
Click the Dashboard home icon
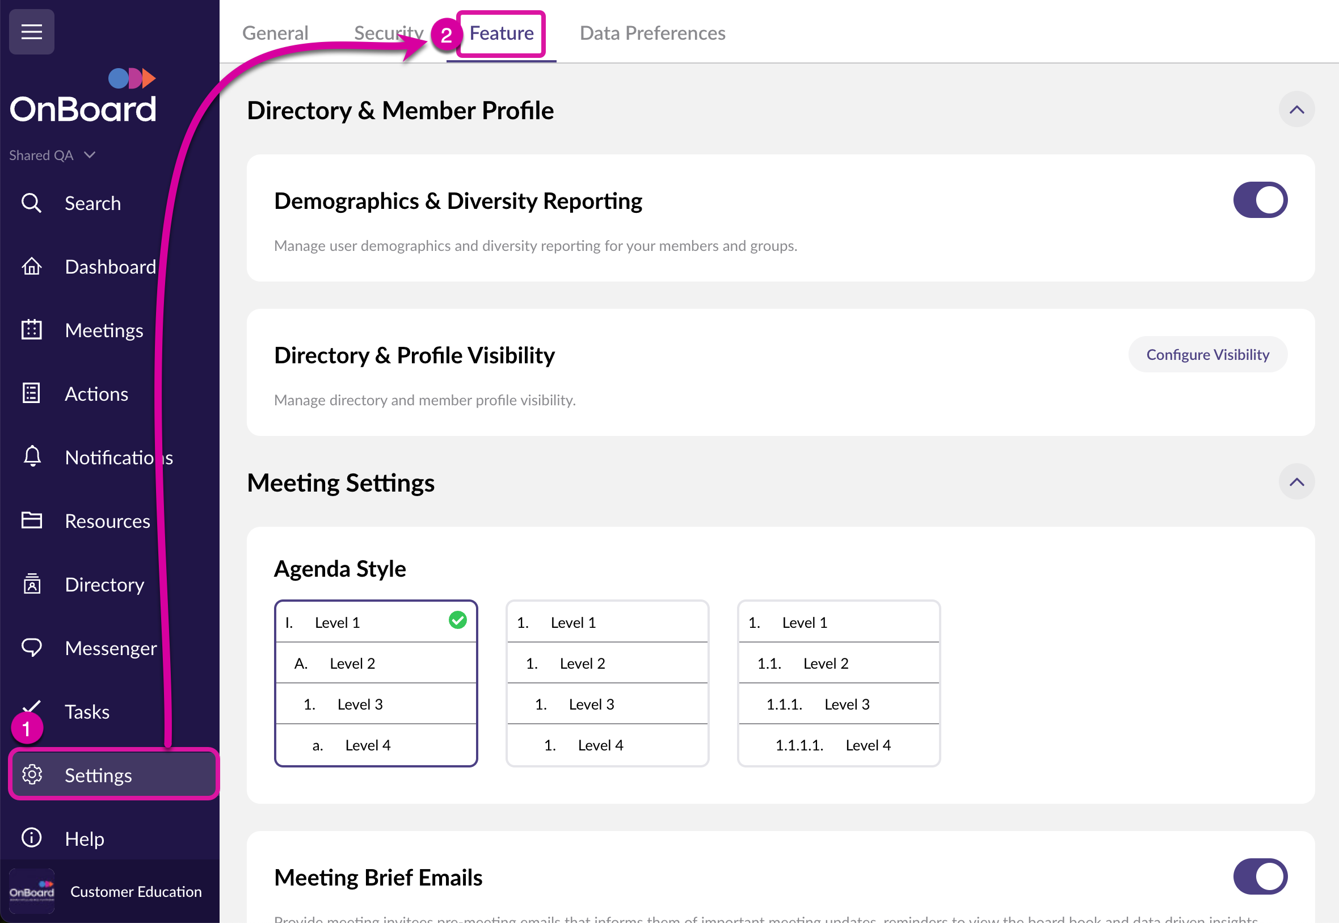[31, 267]
